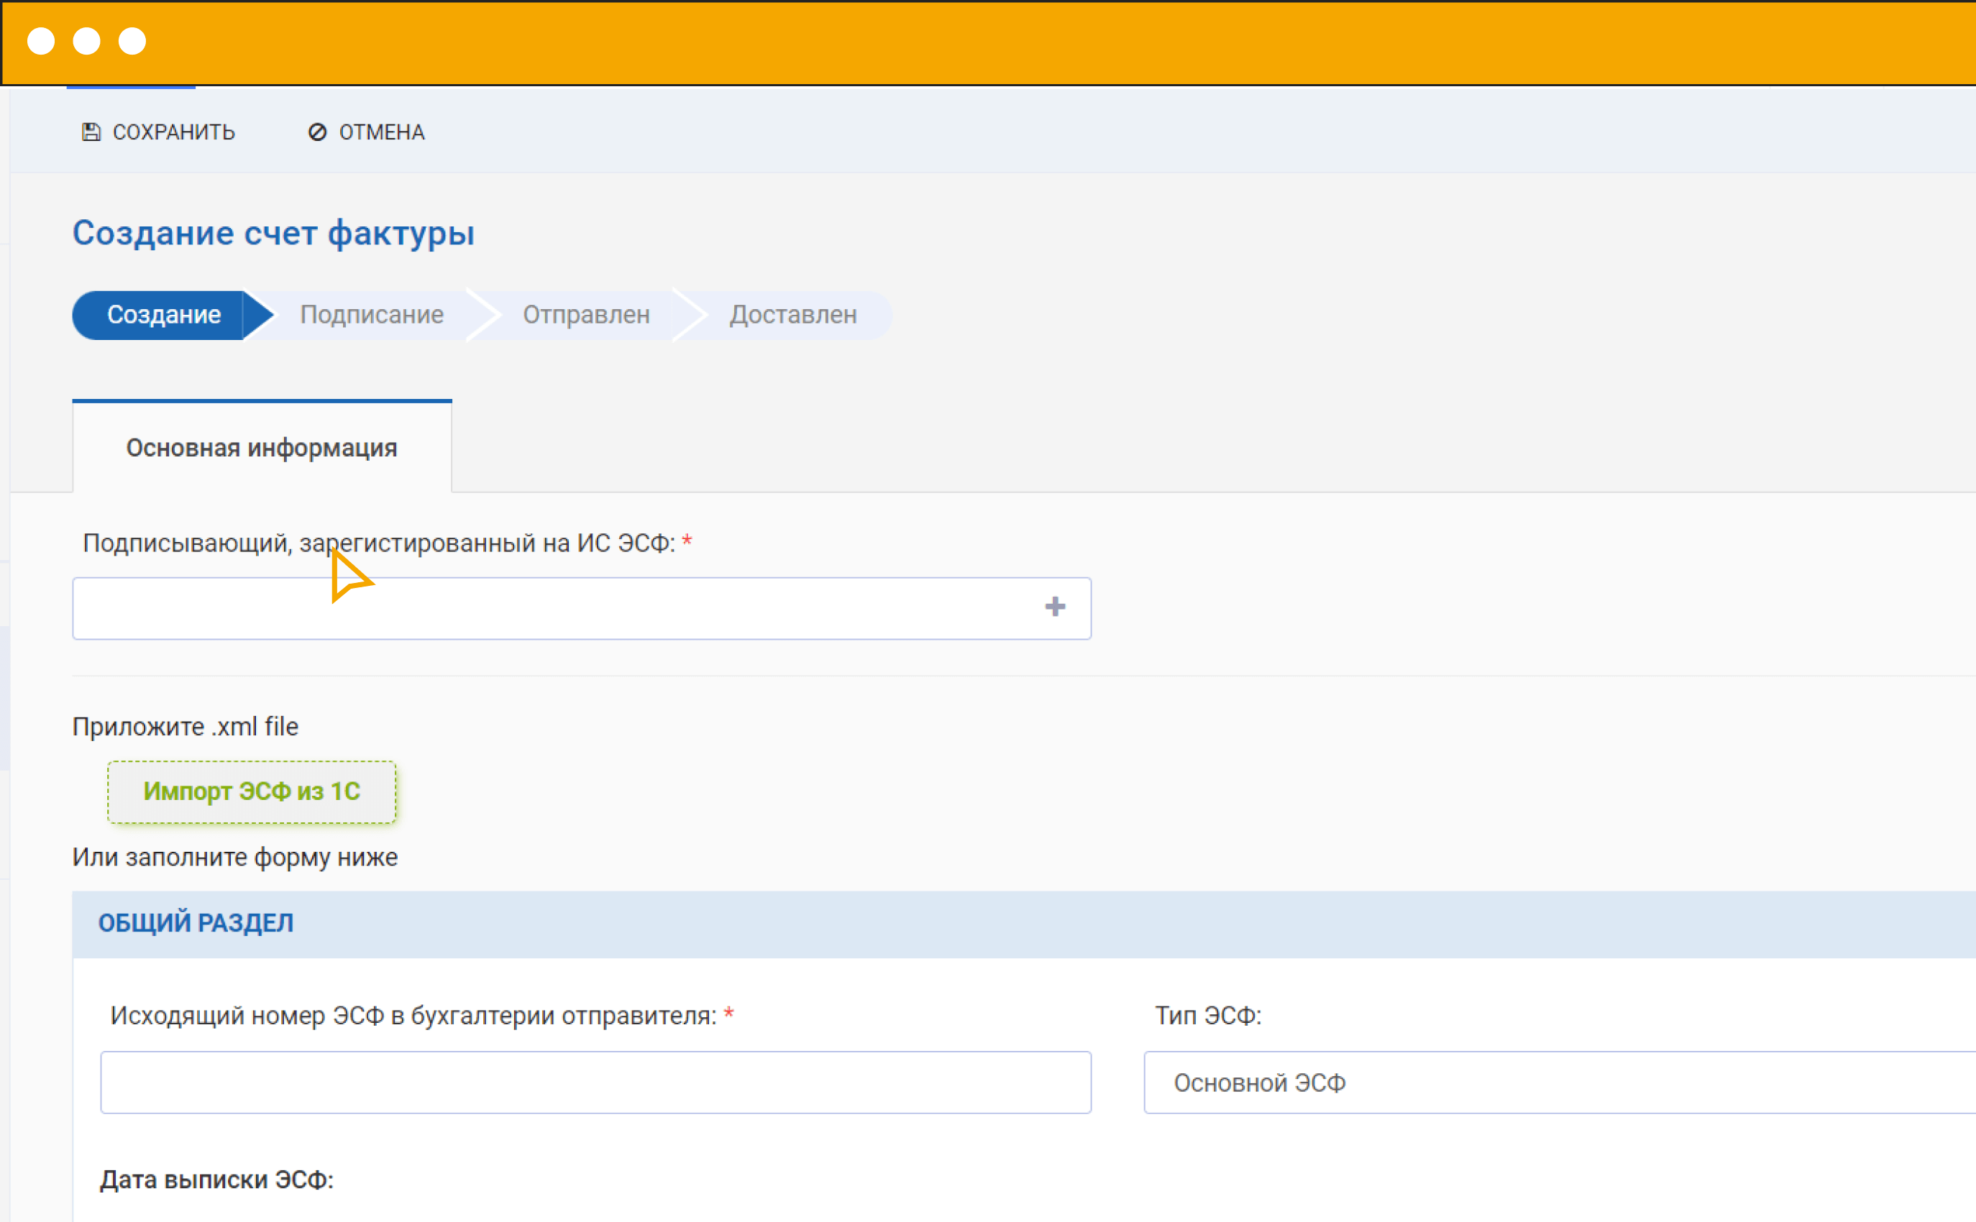1976x1222 pixels.
Task: Select the Подписание stage step
Action: (x=371, y=314)
